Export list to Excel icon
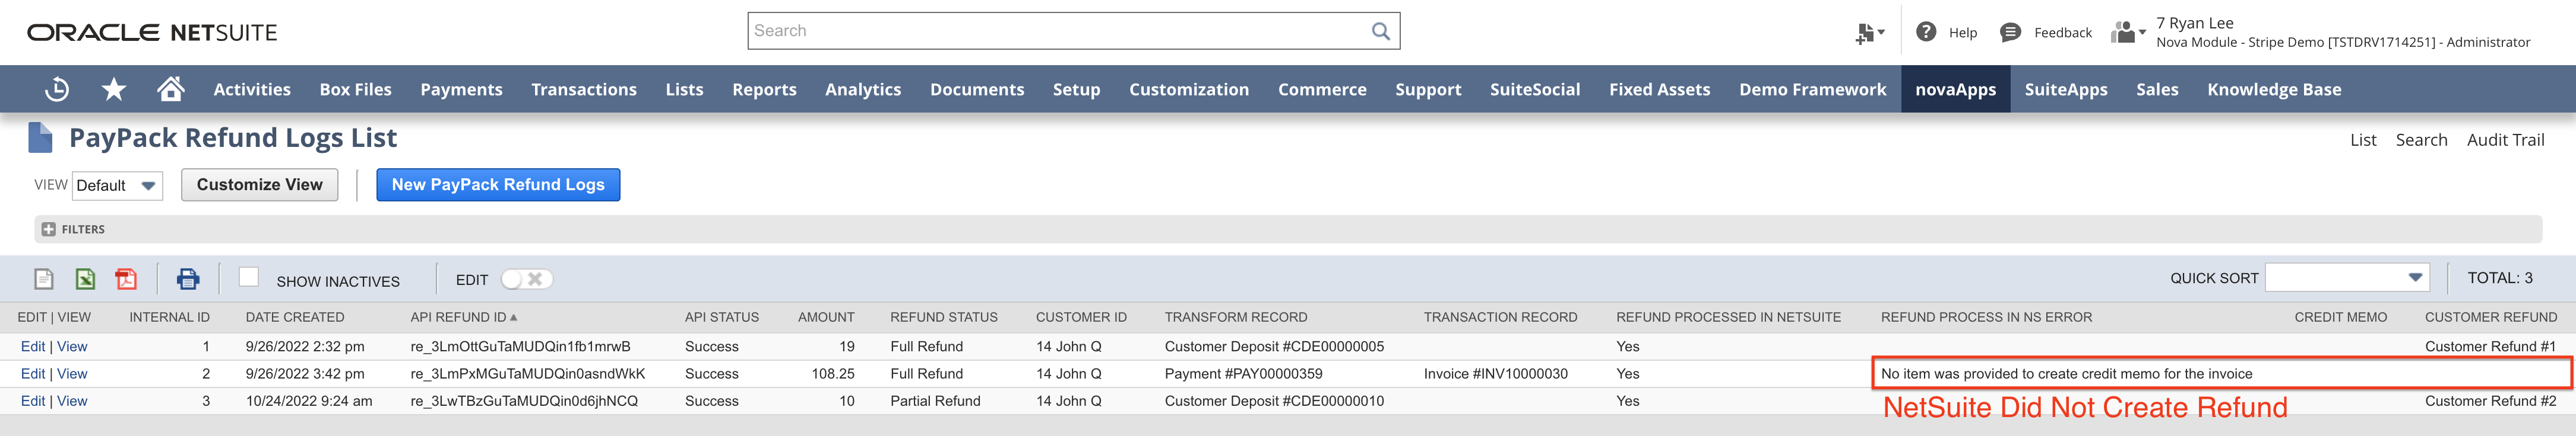This screenshot has height=436, width=2576. coord(85,280)
